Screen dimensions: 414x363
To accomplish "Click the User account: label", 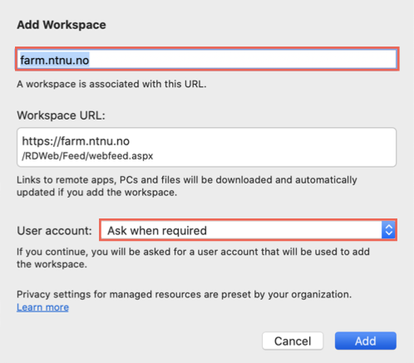I will pos(54,231).
